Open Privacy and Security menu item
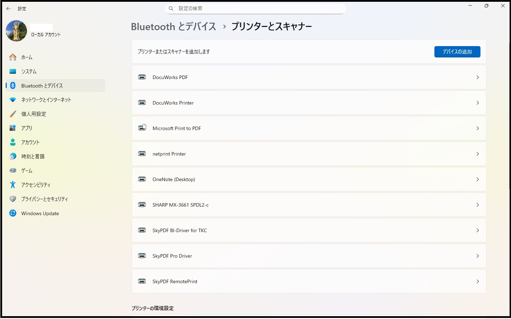The height and width of the screenshot is (319, 511). point(44,199)
